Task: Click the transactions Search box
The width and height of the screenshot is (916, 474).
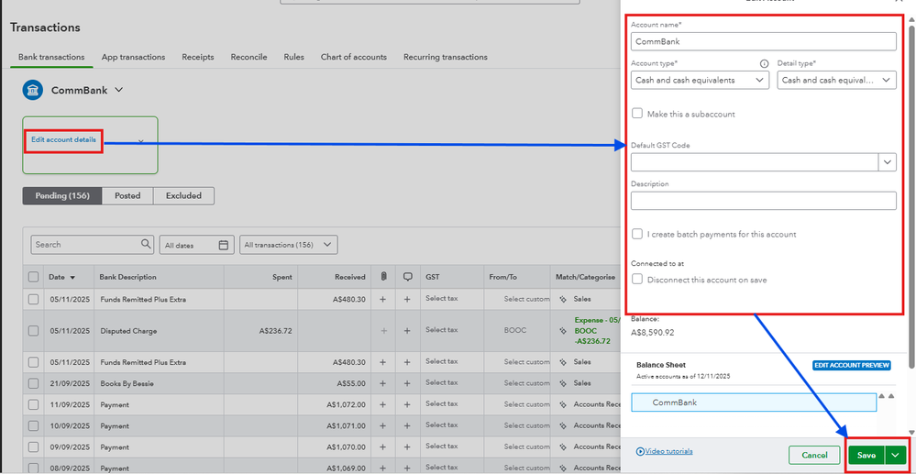Action: (93, 244)
